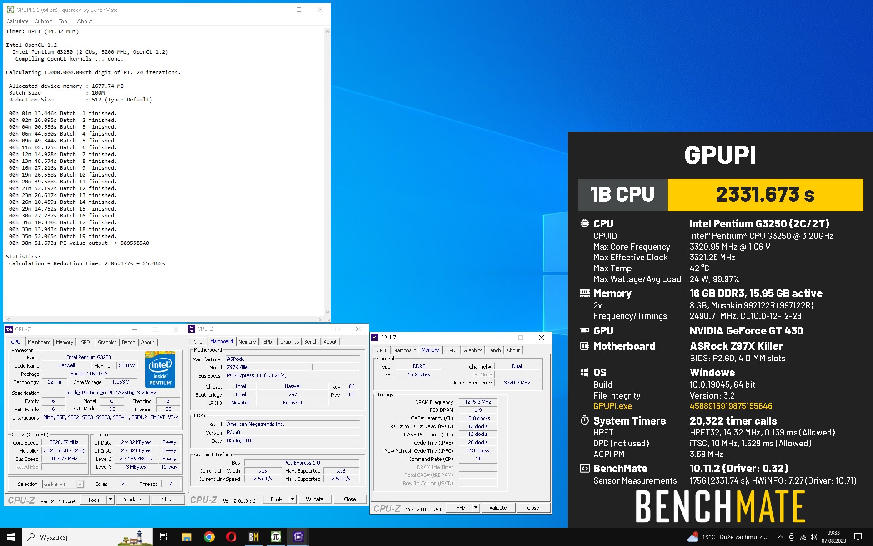Click the GPUPI.exe hash 4588916919875155646
The image size is (873, 546).
point(731,406)
